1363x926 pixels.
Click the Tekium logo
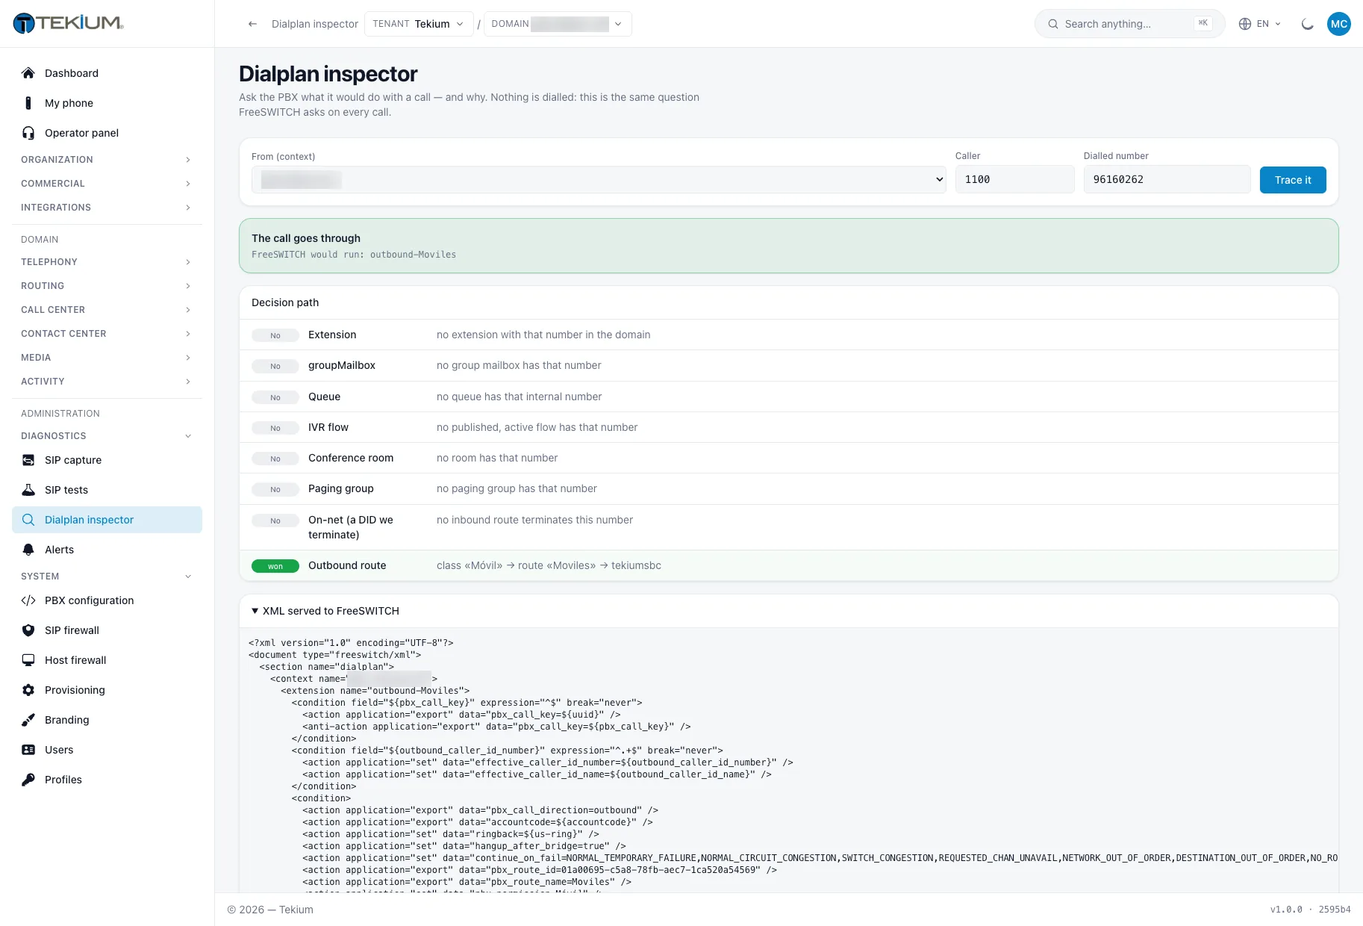(69, 23)
